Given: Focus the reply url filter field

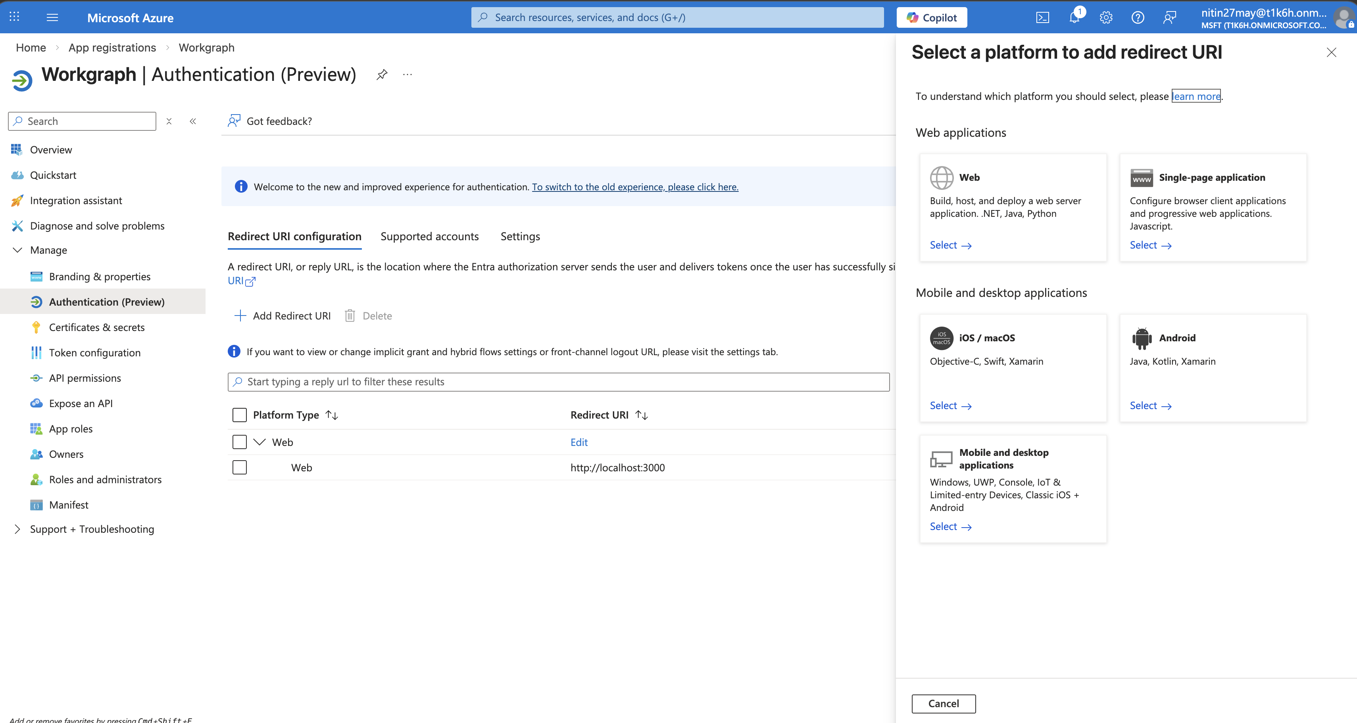Looking at the screenshot, I should [558, 382].
